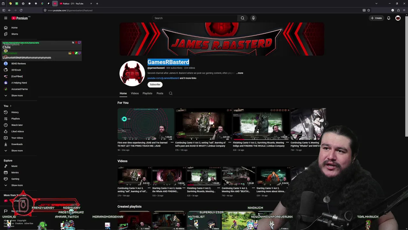Start voice search with the microphone

(x=253, y=18)
